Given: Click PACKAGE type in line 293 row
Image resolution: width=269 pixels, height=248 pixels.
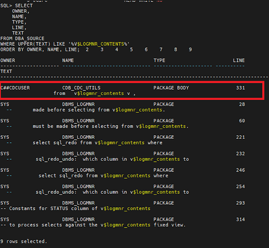Looking at the screenshot, I should (x=164, y=203).
